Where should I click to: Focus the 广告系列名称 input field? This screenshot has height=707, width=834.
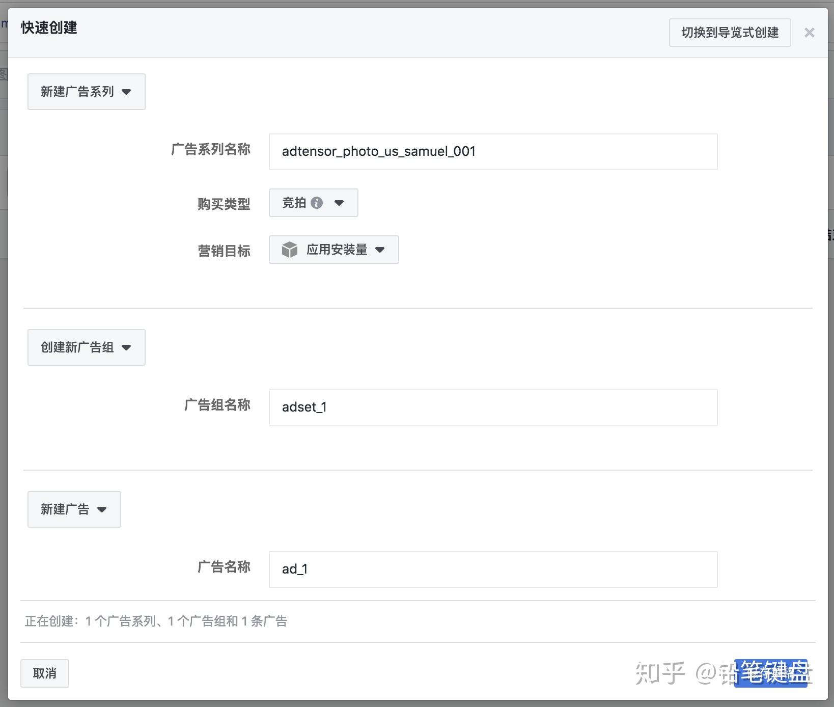tap(493, 152)
